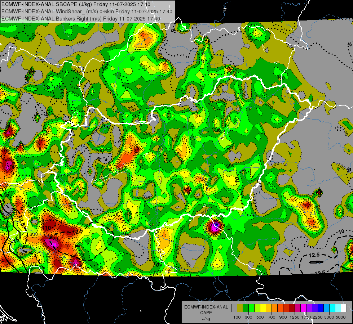Screen dimensions: 353x324
Task: Pick the olive swatch in the CAPE legend
Action: (x=240, y=308)
